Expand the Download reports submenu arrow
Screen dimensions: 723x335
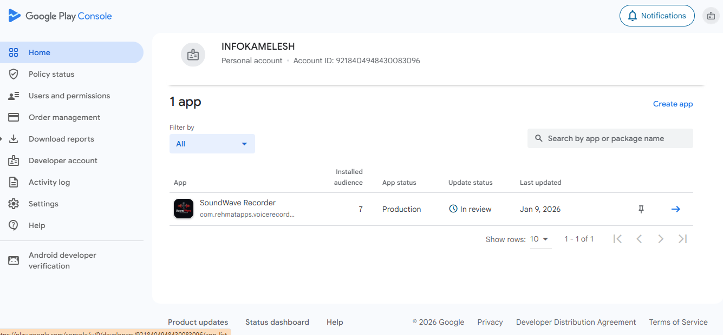click(x=2, y=139)
